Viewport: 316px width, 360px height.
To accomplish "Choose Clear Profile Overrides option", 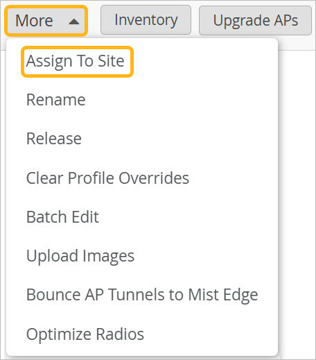I will (107, 178).
